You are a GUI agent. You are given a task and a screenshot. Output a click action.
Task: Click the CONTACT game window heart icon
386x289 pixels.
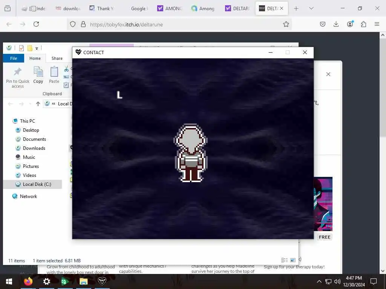[x=78, y=52]
